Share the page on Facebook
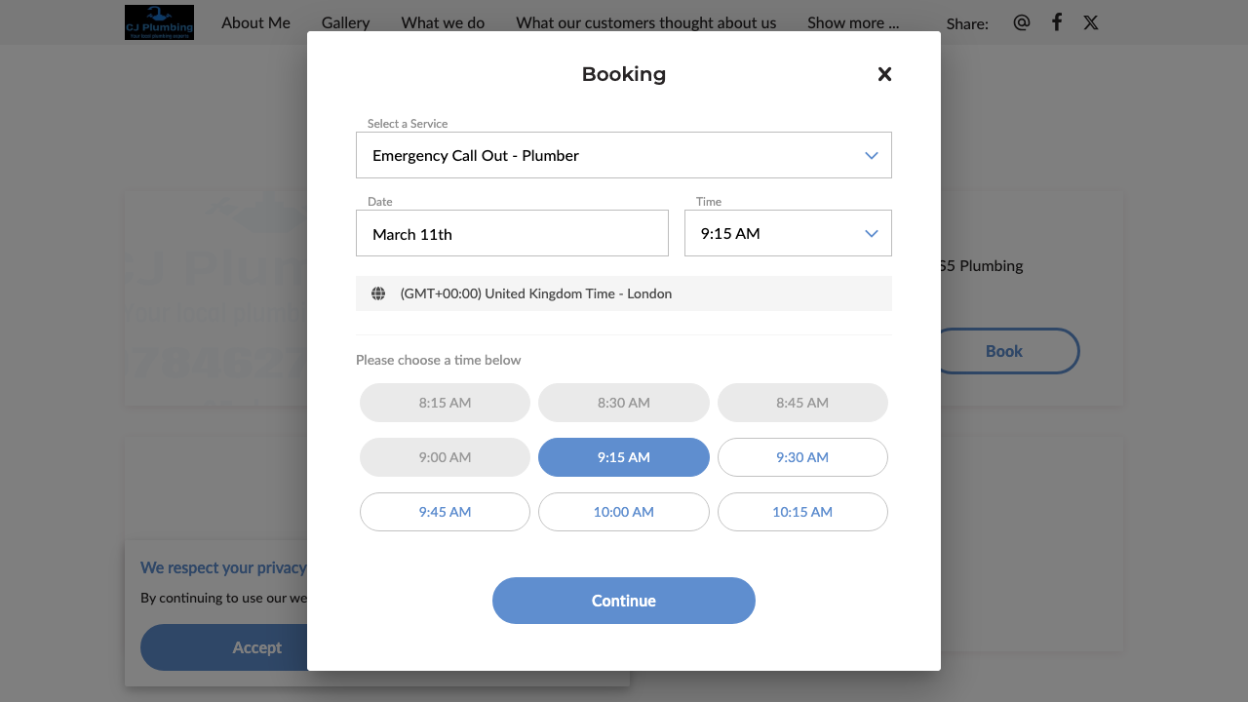 [1057, 22]
